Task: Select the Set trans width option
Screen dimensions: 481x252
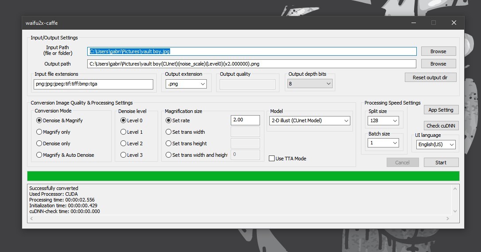Action: point(169,132)
